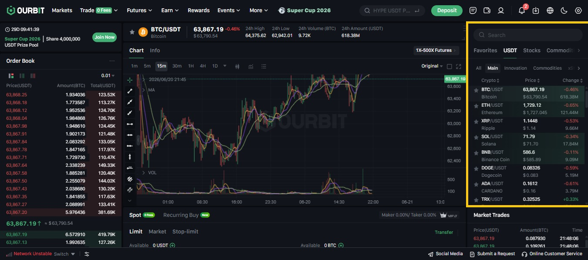
Task: Expand the More menu dropdown
Action: point(259,10)
